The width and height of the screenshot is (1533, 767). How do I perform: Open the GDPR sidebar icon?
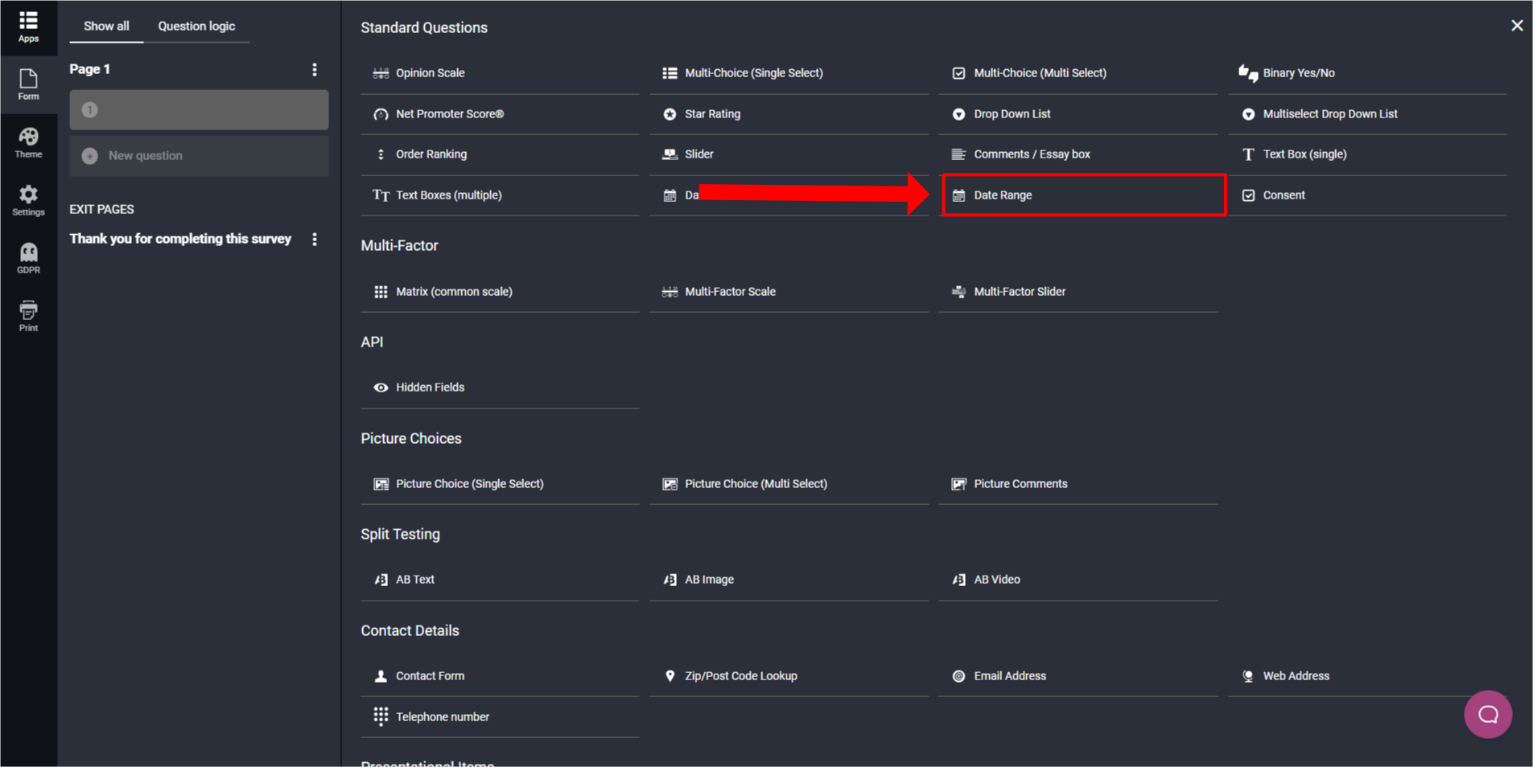click(x=28, y=258)
